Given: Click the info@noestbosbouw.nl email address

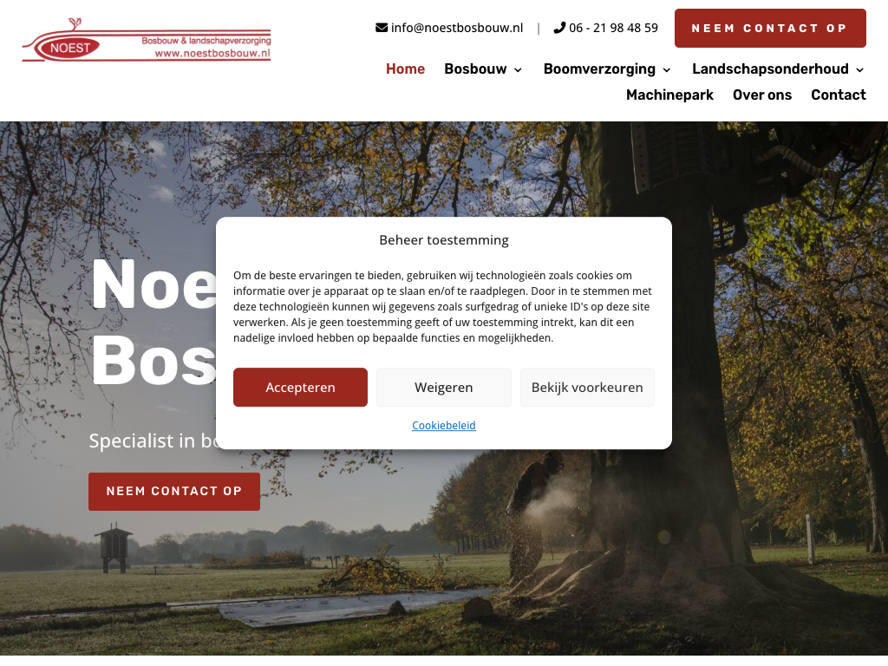Looking at the screenshot, I should coord(457,28).
